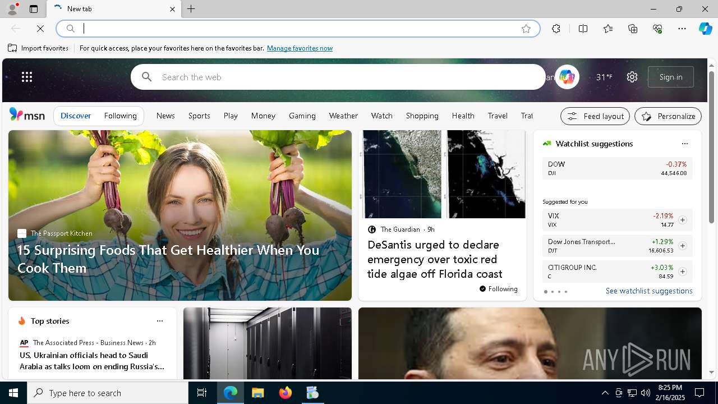Click the Personalize button
Viewport: 718px width, 404px height.
pos(668,116)
